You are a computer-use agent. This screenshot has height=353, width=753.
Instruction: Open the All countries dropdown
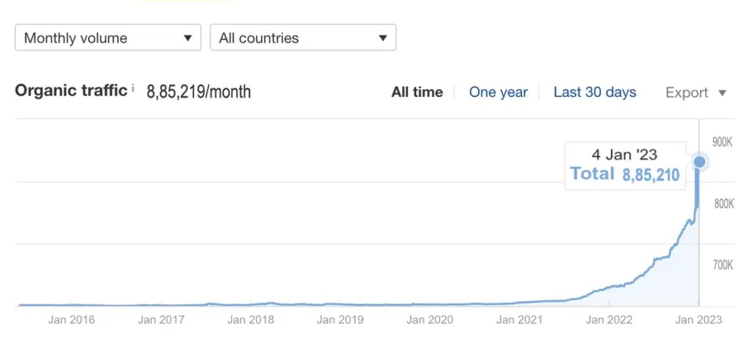click(x=302, y=38)
